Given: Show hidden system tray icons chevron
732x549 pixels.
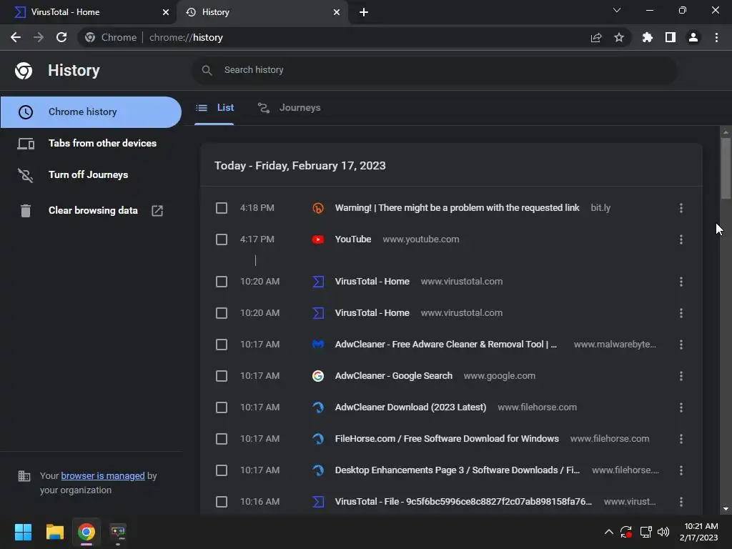Looking at the screenshot, I should tap(609, 532).
